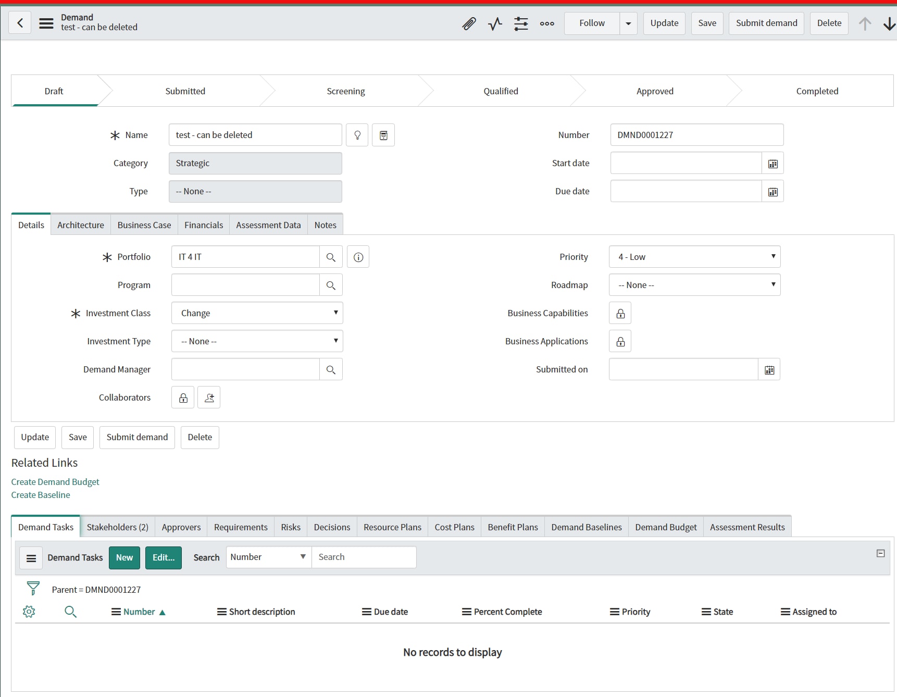
Task: Click the demand Number input field
Action: (x=696, y=134)
